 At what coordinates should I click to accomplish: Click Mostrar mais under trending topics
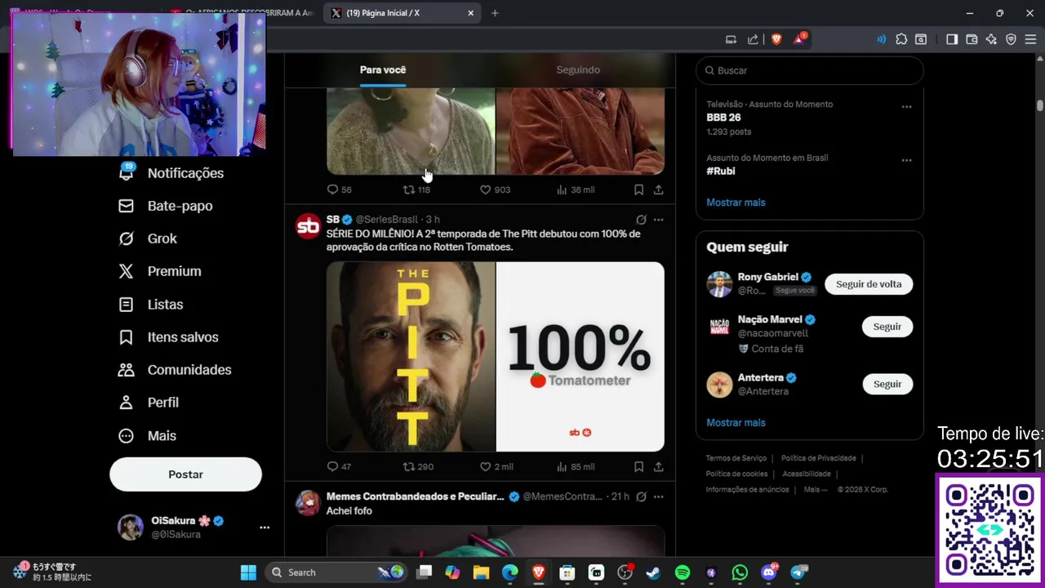736,203
